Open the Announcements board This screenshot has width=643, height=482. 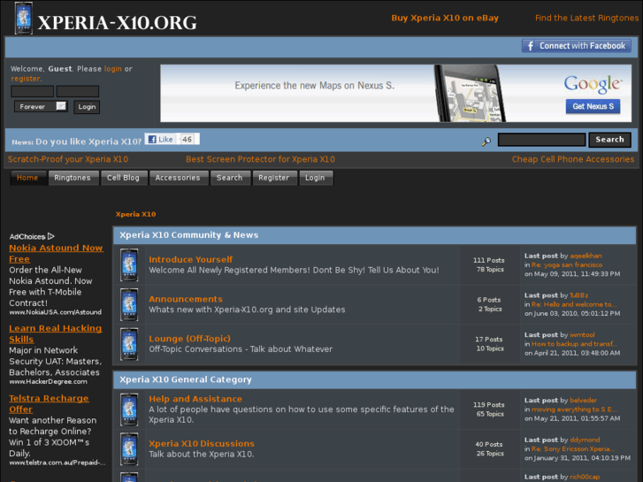pyautogui.click(x=186, y=299)
